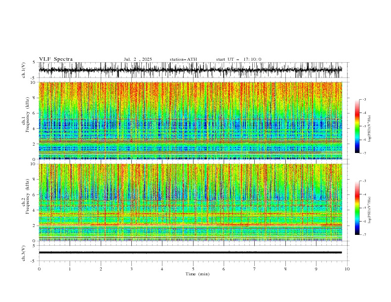This screenshot has width=391, height=302.
Task: Click the 'VLF Spectra' title text
Action: (x=56, y=59)
